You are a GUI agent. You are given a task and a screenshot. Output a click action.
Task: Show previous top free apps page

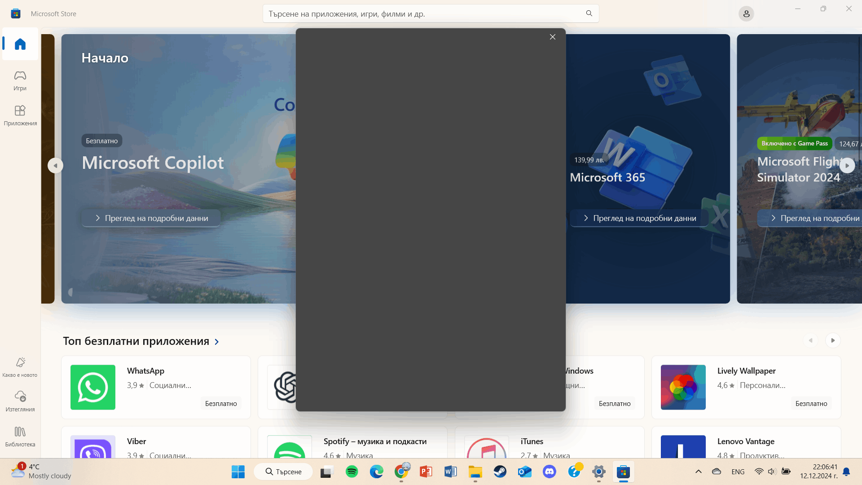pyautogui.click(x=811, y=340)
